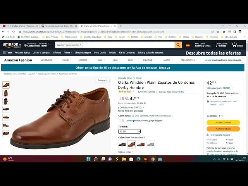Screen dimensions: 248x186
Task: Switch to the Segacoins browser tab
Action: tap(59, 26)
